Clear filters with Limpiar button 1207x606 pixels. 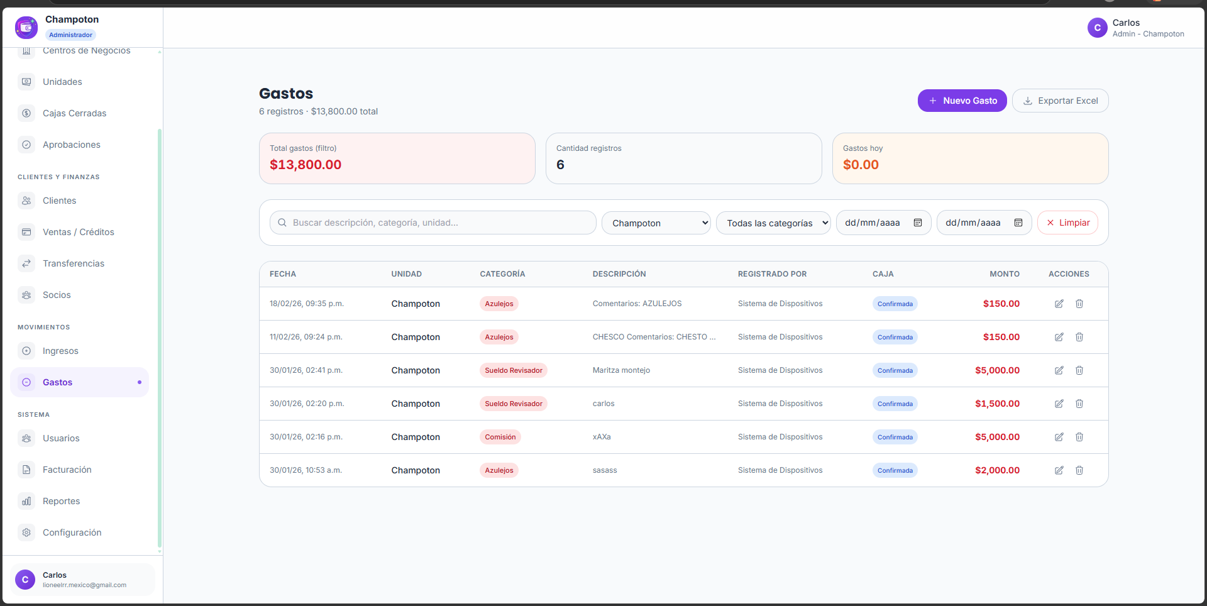point(1067,223)
